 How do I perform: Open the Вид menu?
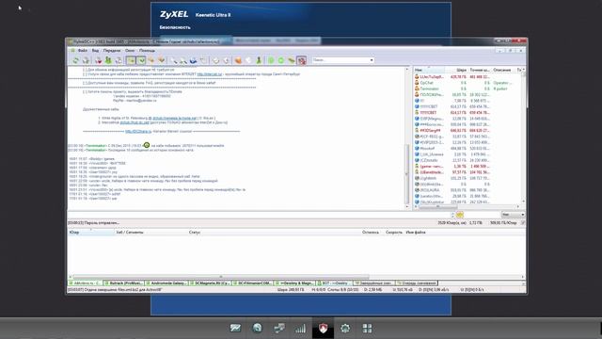tap(95, 50)
